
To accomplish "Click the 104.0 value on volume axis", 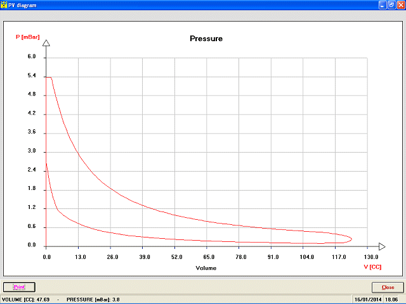I will click(306, 257).
